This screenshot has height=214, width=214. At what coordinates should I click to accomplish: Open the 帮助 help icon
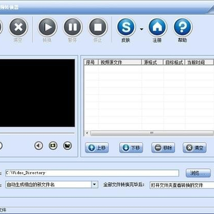point(182,27)
